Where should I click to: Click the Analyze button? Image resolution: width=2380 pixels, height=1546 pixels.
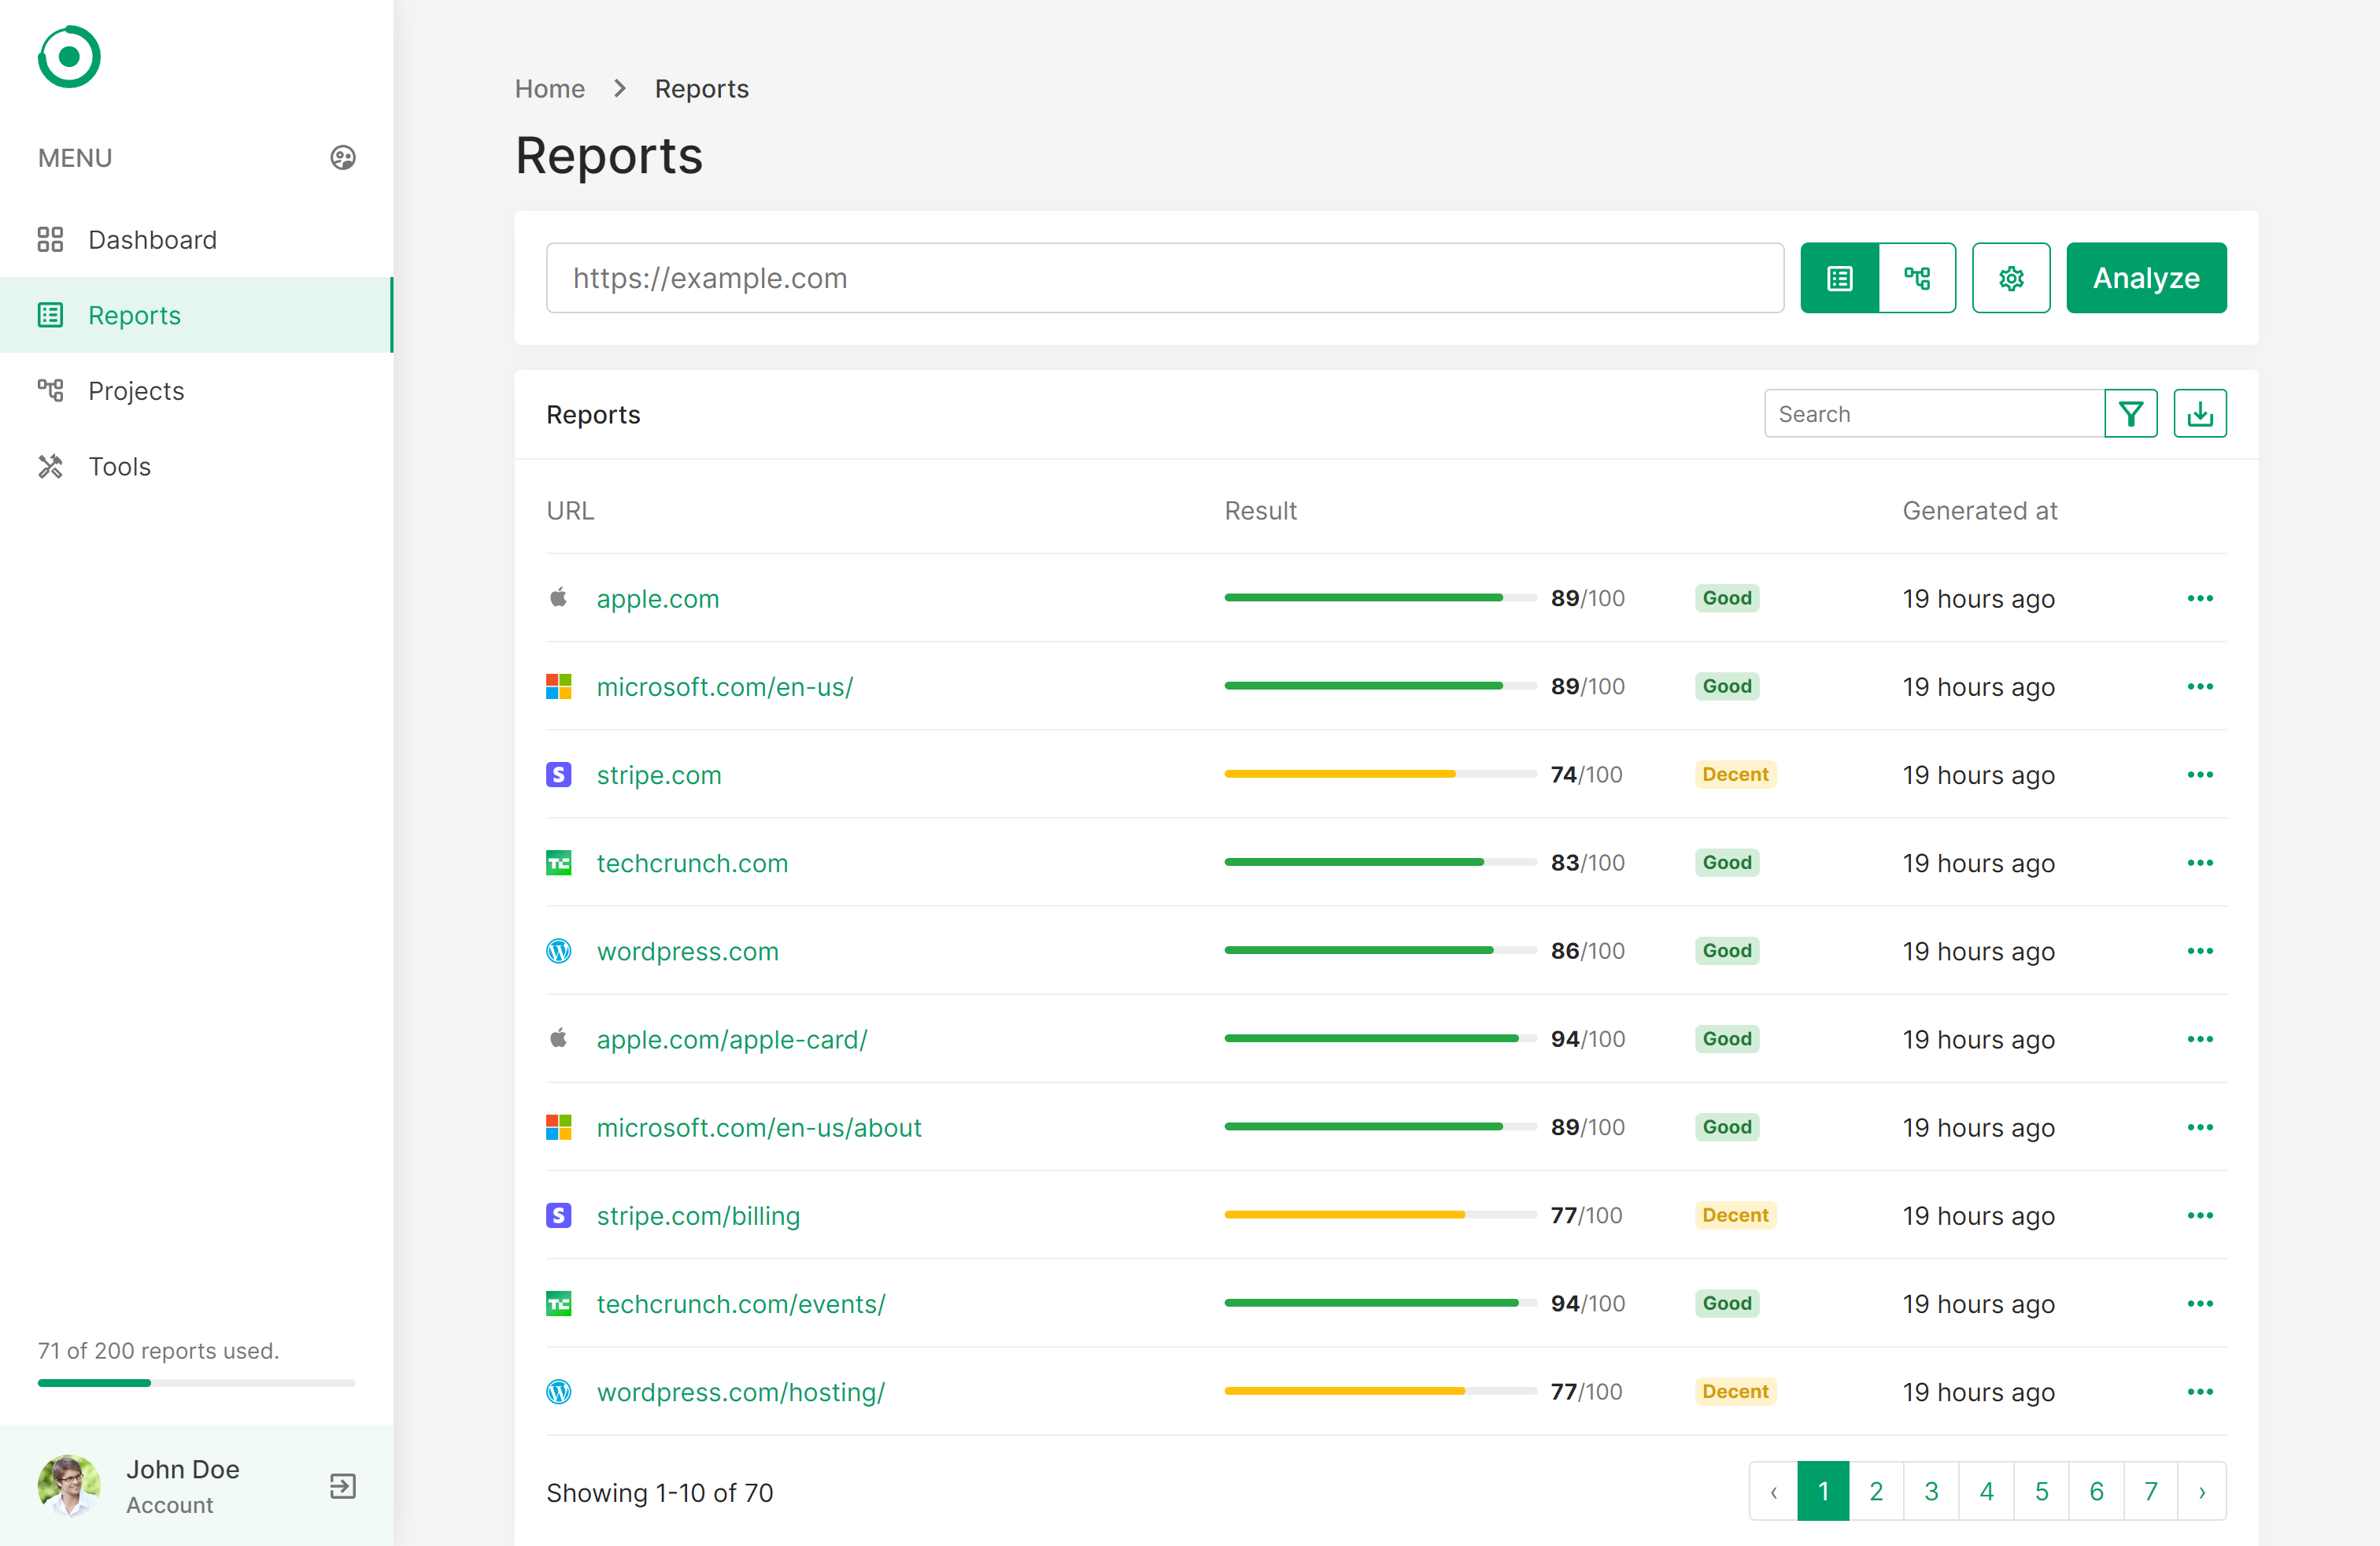[x=2146, y=278]
